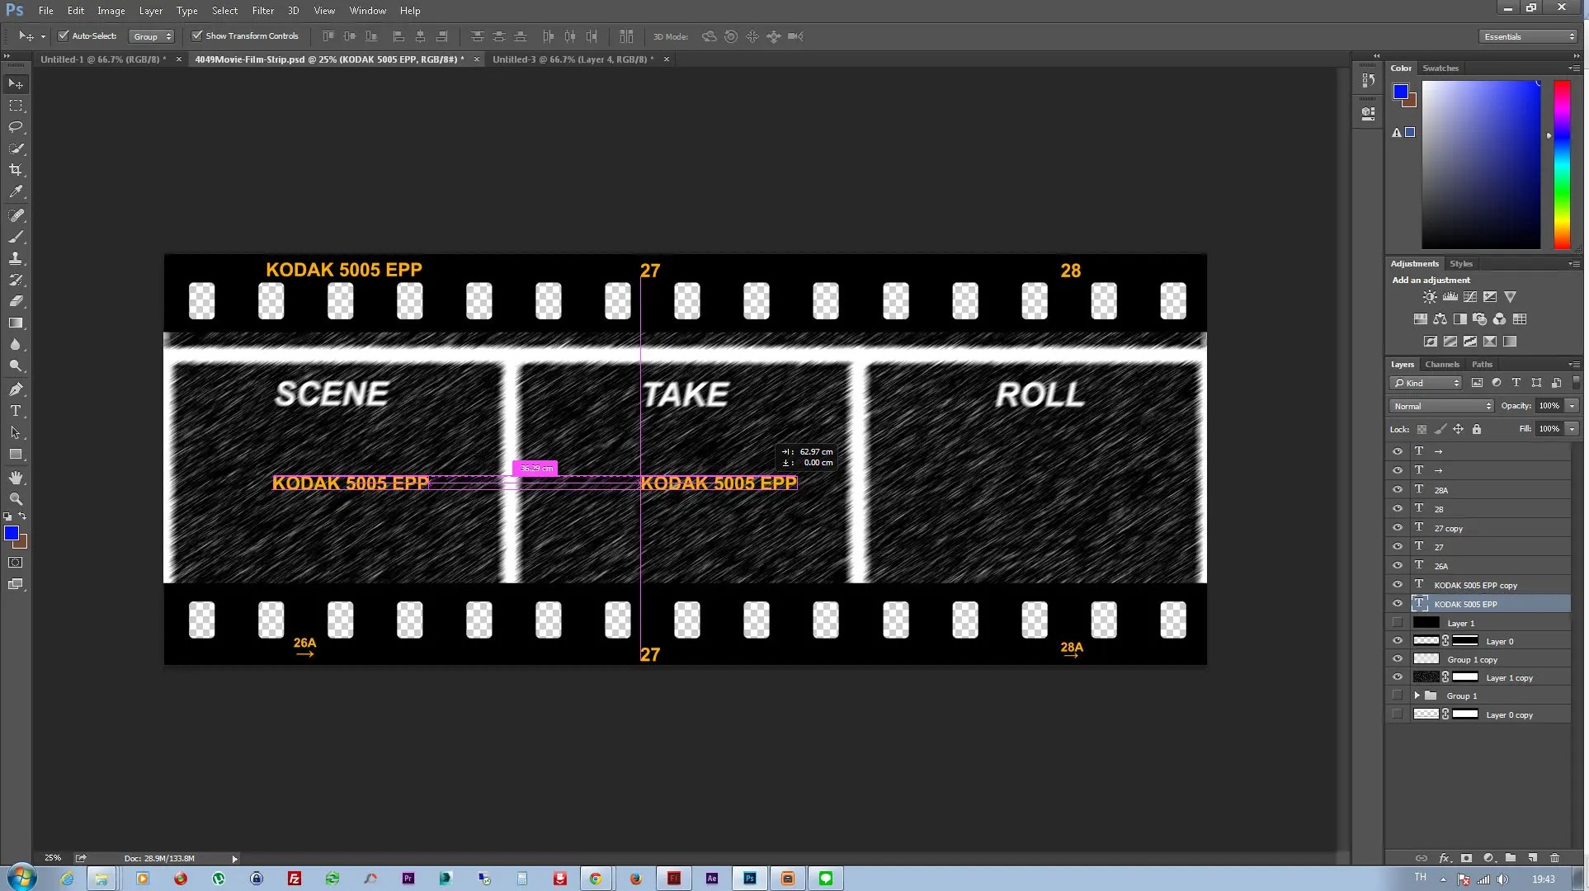Toggle Auto-Select checkbox
This screenshot has width=1589, height=891.
[64, 35]
